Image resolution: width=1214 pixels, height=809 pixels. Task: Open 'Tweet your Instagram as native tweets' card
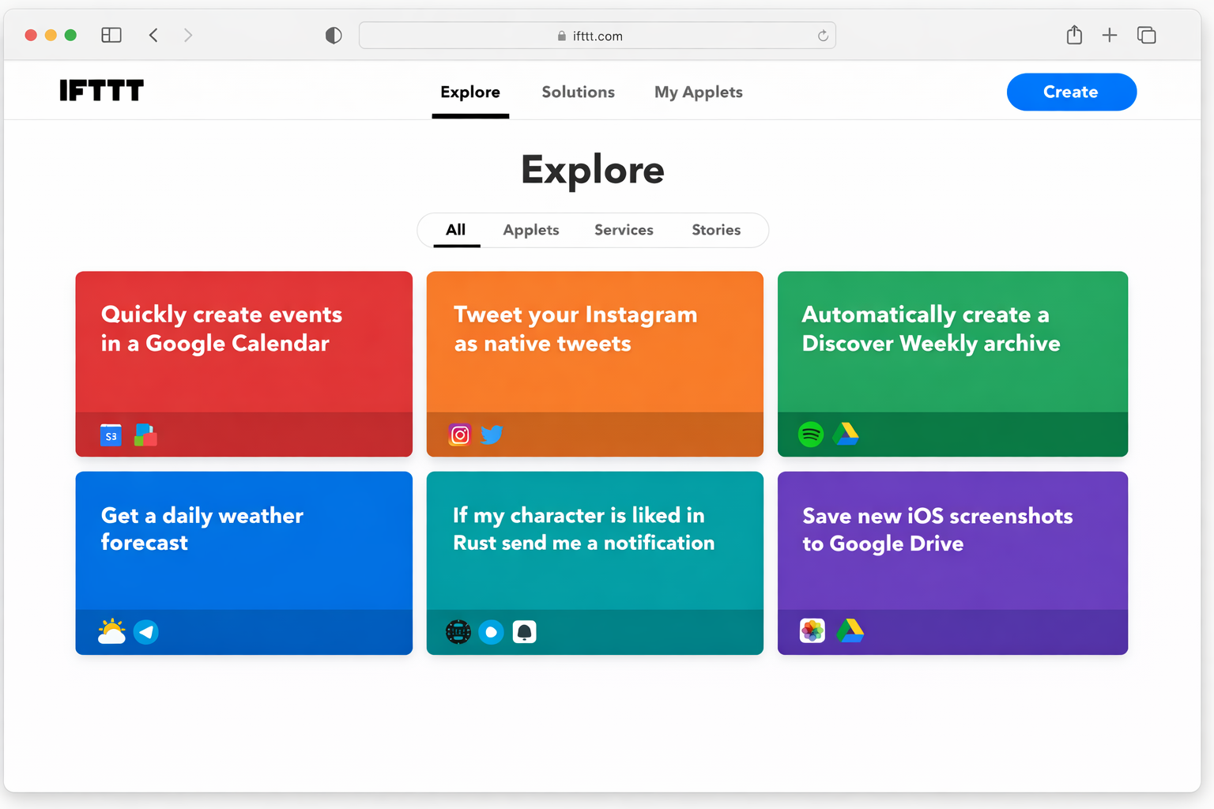pos(595,364)
